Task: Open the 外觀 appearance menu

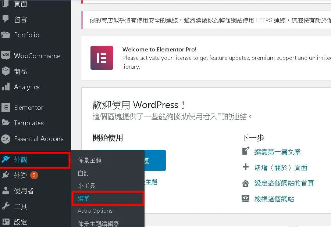Action: pyautogui.click(x=35, y=160)
